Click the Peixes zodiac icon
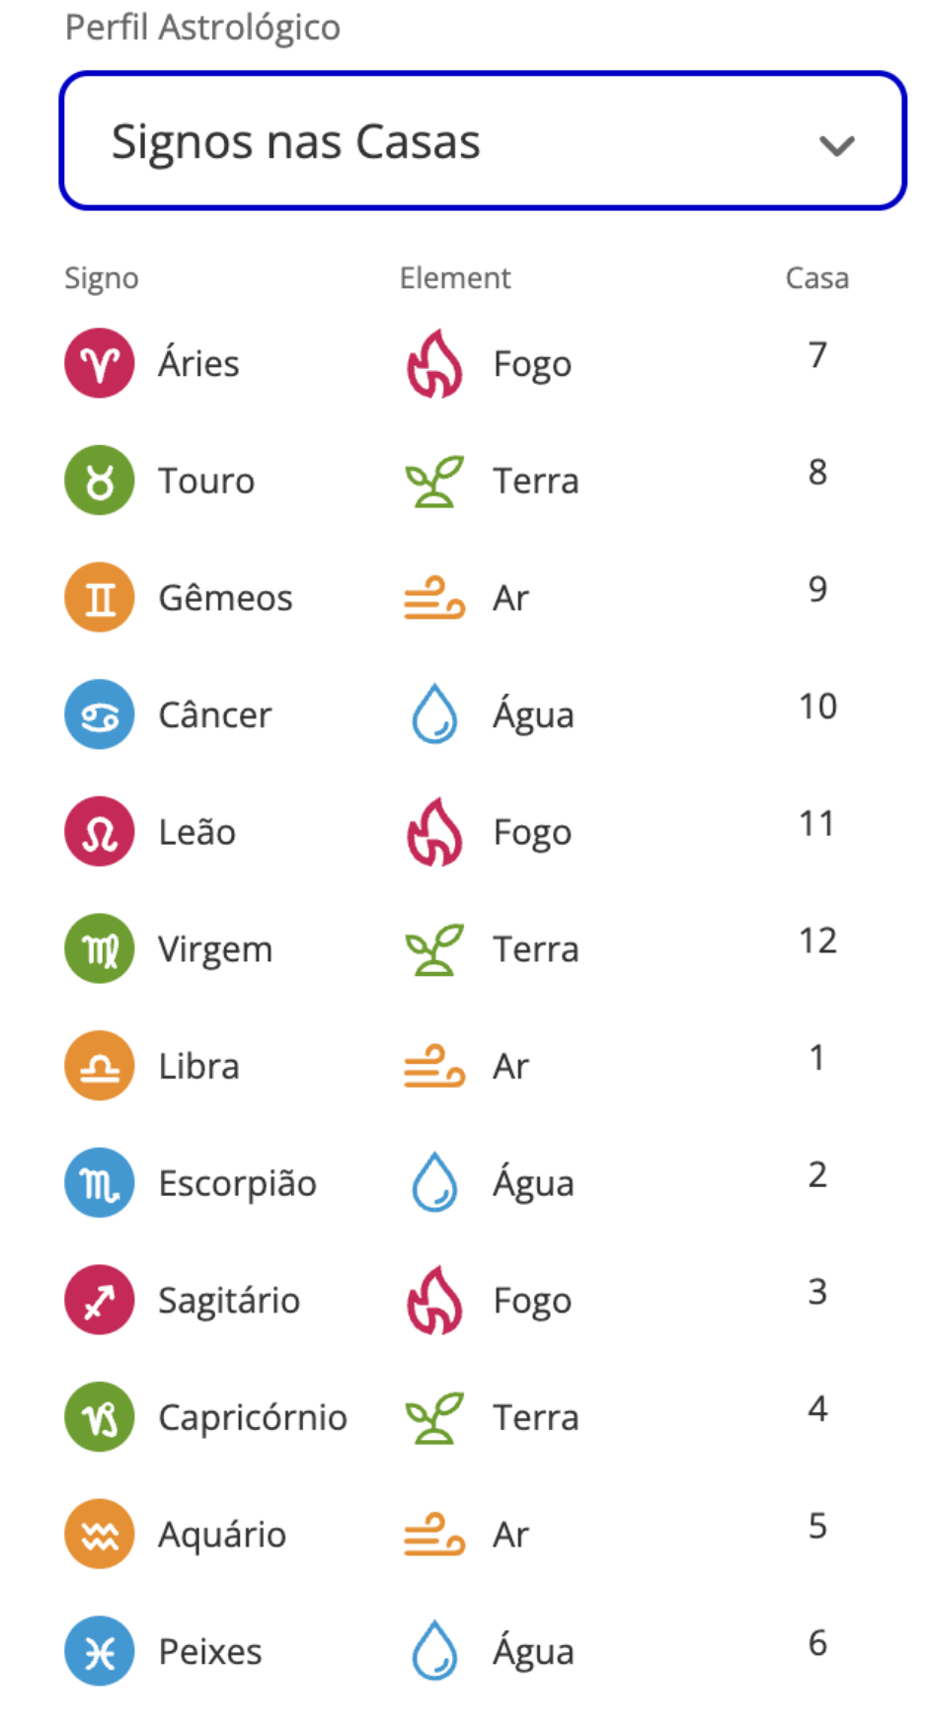 pyautogui.click(x=100, y=1651)
